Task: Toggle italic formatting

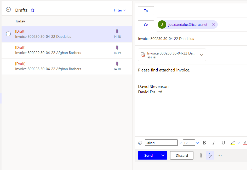Action: tap(214, 143)
